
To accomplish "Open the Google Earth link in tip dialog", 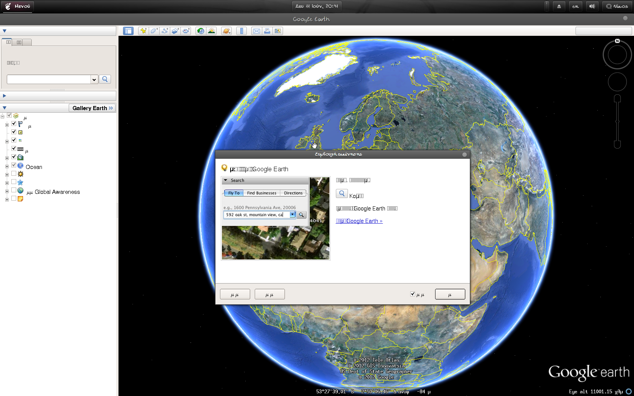I will pyautogui.click(x=359, y=221).
